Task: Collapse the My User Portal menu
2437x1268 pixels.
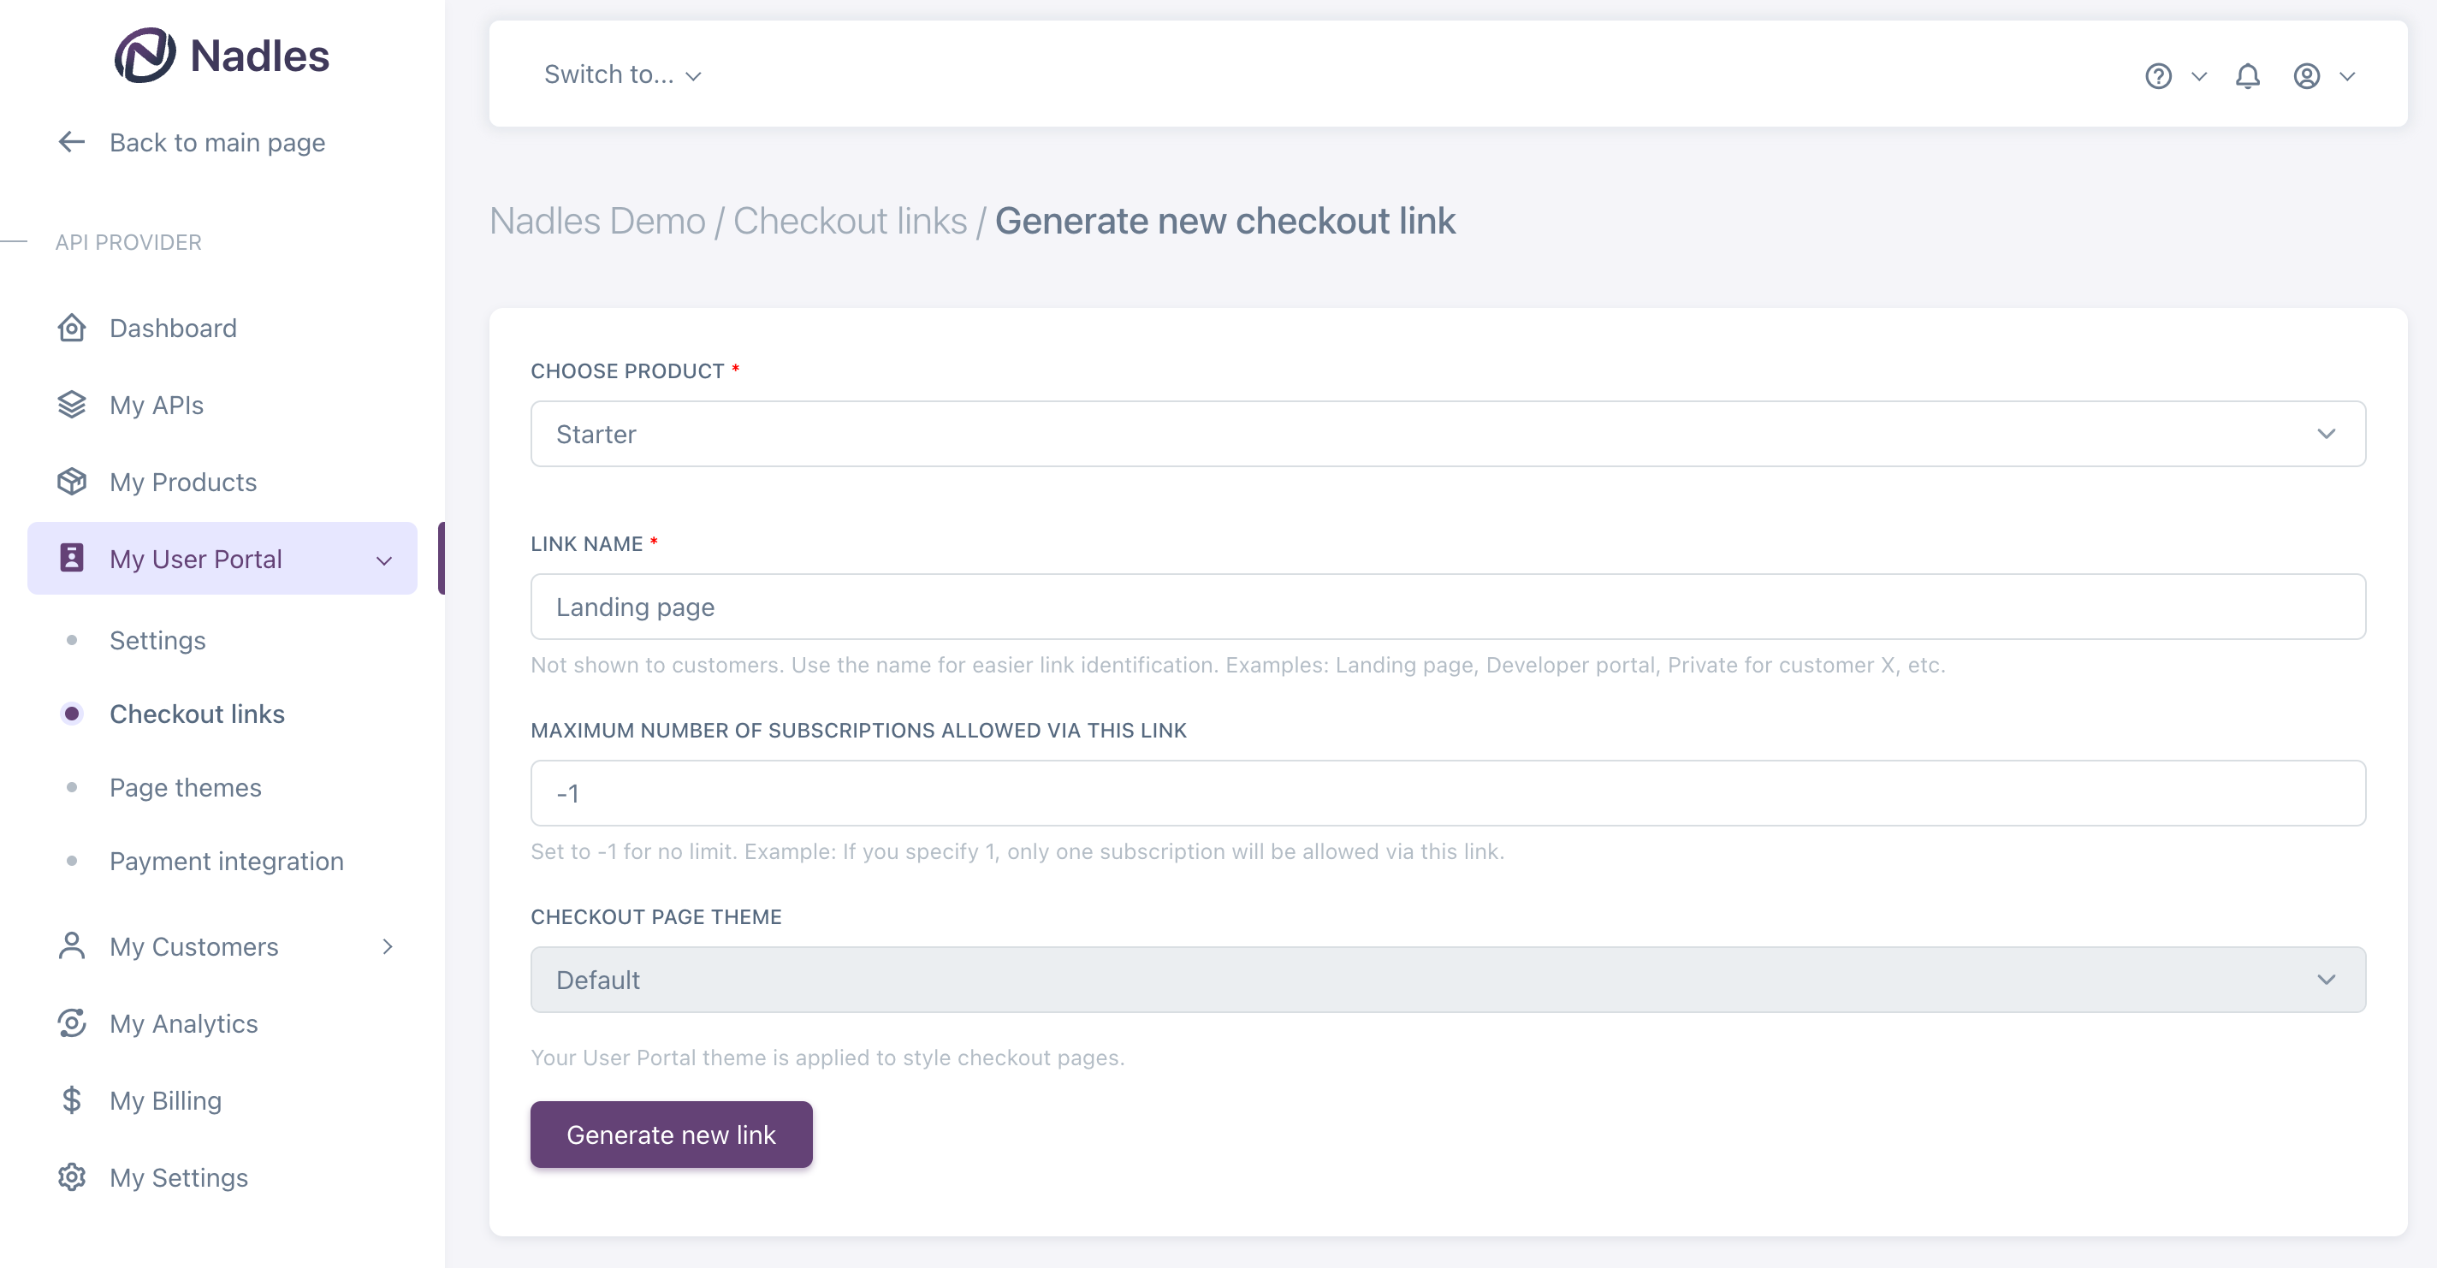Action: (384, 560)
